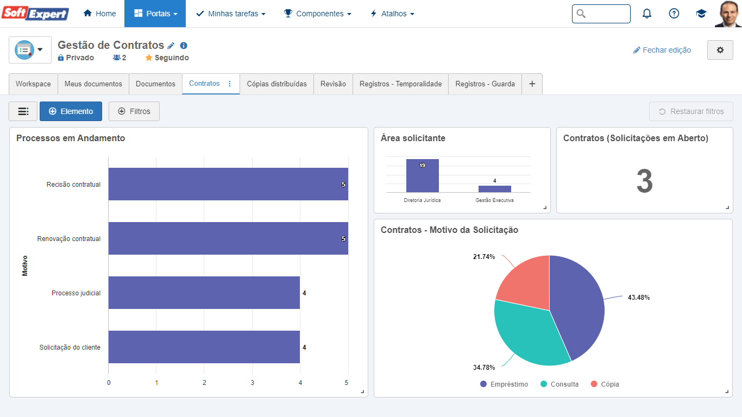This screenshot has height=417, width=742.
Task: Open three-dot options on Contratos tab
Action: [229, 84]
